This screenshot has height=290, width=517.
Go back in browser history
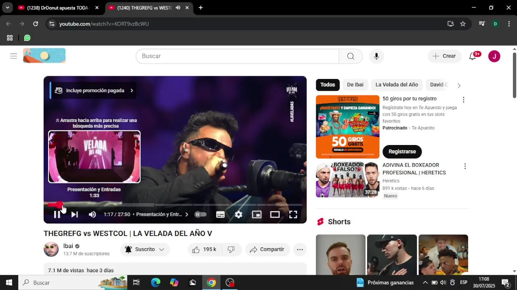coord(8,24)
